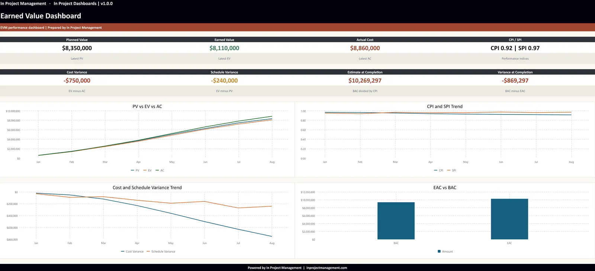Image resolution: width=595 pixels, height=271 pixels.
Task: Click the 'Planned Value' card header
Action: 77,40
